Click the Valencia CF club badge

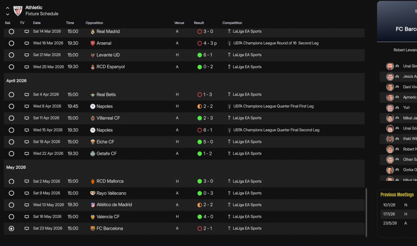93,217
